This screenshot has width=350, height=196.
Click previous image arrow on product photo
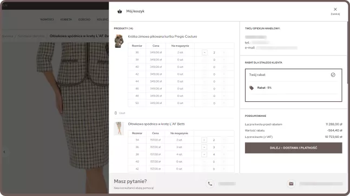(4, 152)
